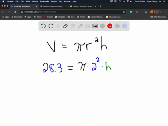The width and height of the screenshot is (168, 126).
Task: Open Apps from bookmarks bar
Action: (x=6, y=17)
